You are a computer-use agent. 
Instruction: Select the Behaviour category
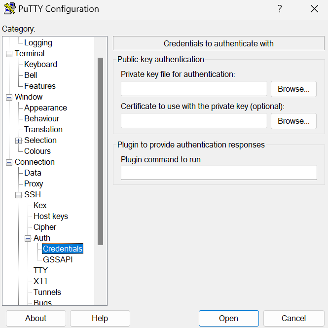pyautogui.click(x=41, y=119)
